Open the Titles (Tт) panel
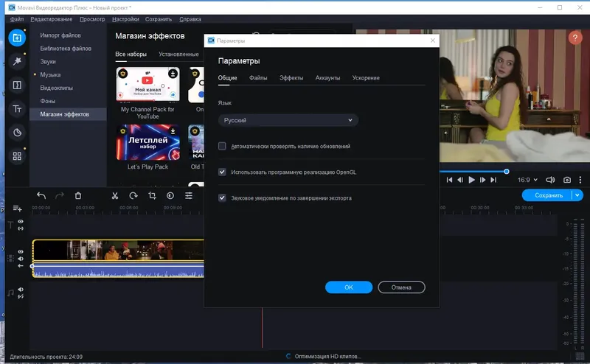The width and height of the screenshot is (590, 364). pos(17,108)
